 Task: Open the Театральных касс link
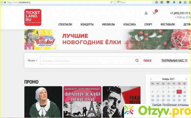[x=174, y=61]
